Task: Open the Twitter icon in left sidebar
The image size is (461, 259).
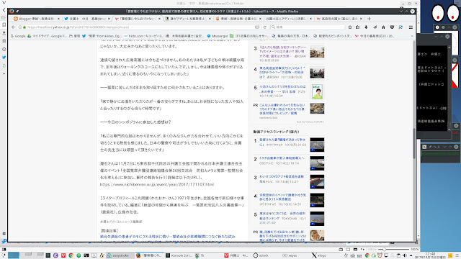Action: pos(4,58)
